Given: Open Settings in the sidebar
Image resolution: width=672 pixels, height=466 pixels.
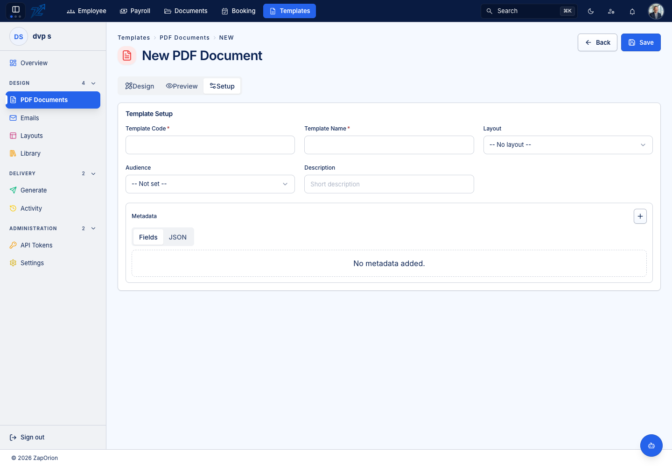Looking at the screenshot, I should click(53, 263).
